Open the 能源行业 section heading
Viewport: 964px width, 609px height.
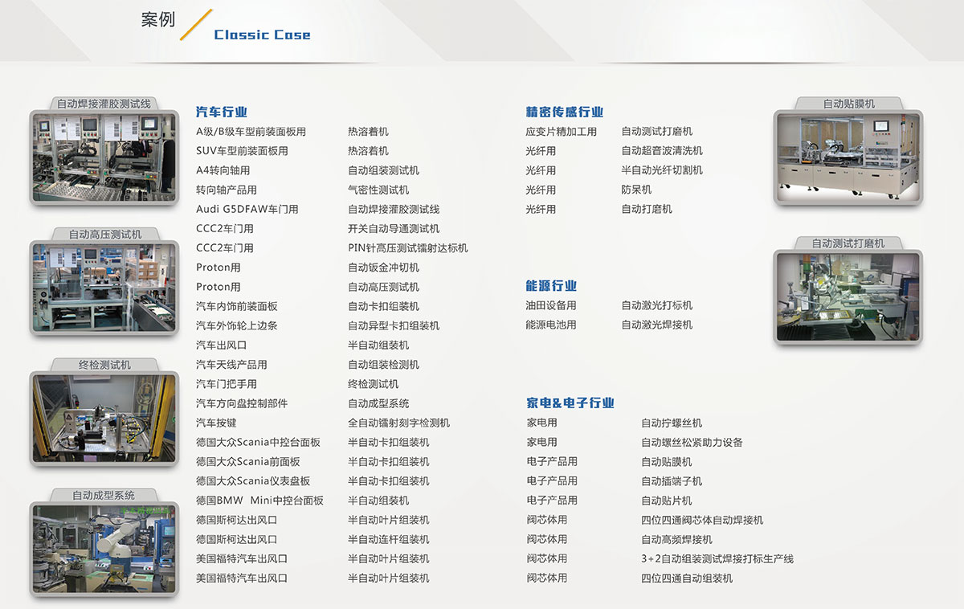click(x=551, y=286)
